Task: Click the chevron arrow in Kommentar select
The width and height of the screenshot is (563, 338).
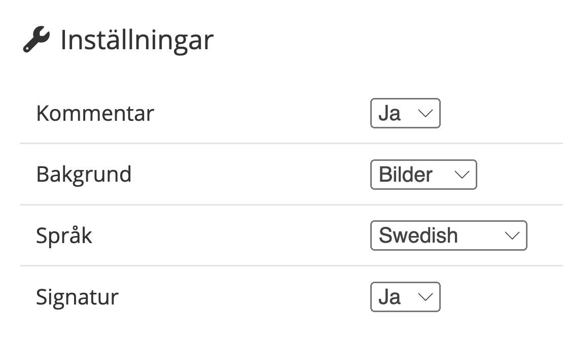Action: (425, 114)
